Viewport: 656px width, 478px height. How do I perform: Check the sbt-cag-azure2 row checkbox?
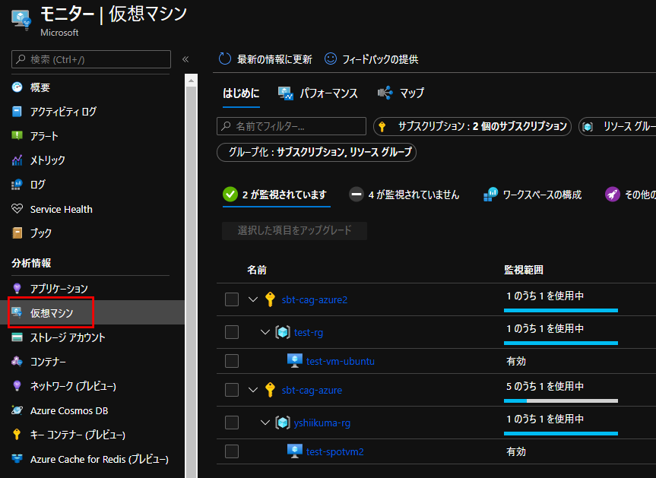[232, 299]
